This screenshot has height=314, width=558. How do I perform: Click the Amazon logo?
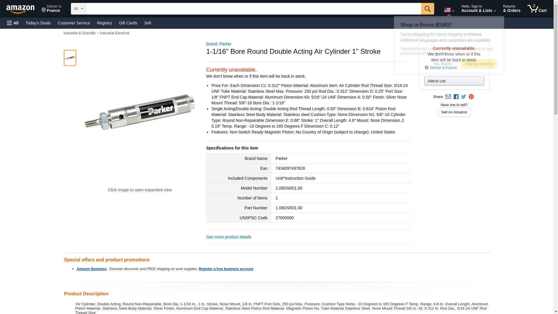point(20,9)
